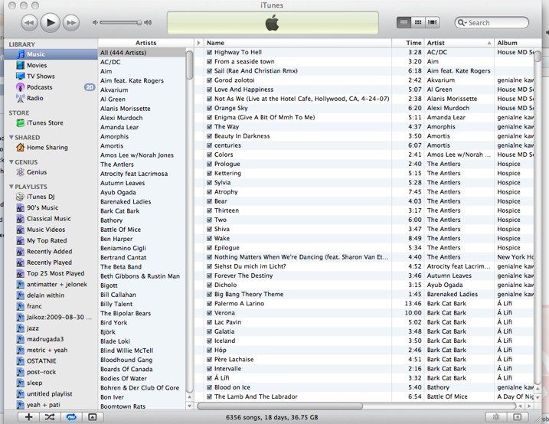
Task: Select Boards Of Canada in Artists list
Action: pyautogui.click(x=142, y=369)
